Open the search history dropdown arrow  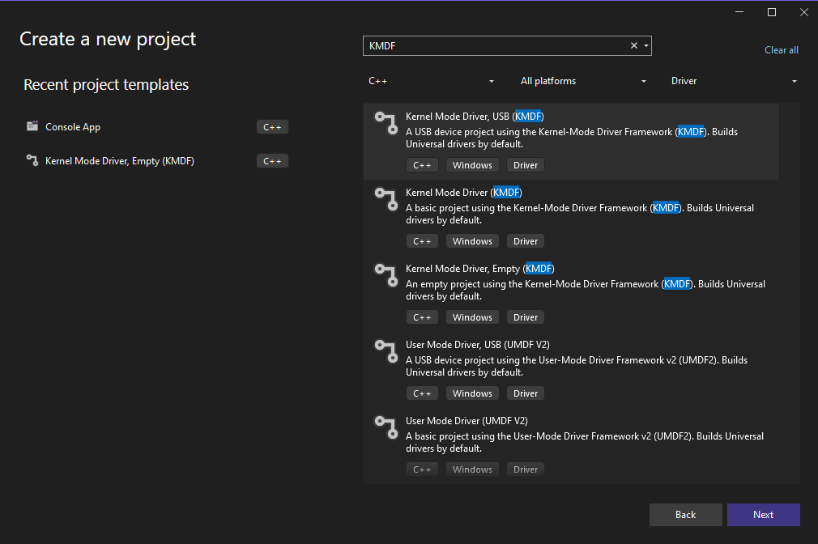click(645, 45)
